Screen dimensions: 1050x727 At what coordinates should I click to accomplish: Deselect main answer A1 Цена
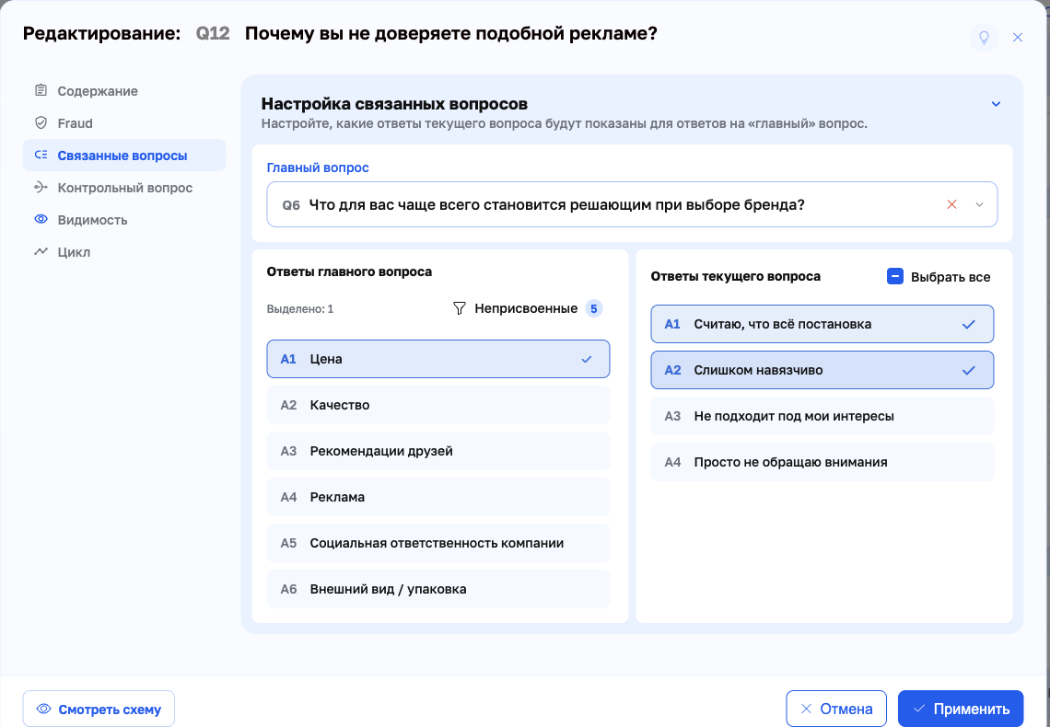click(x=437, y=359)
